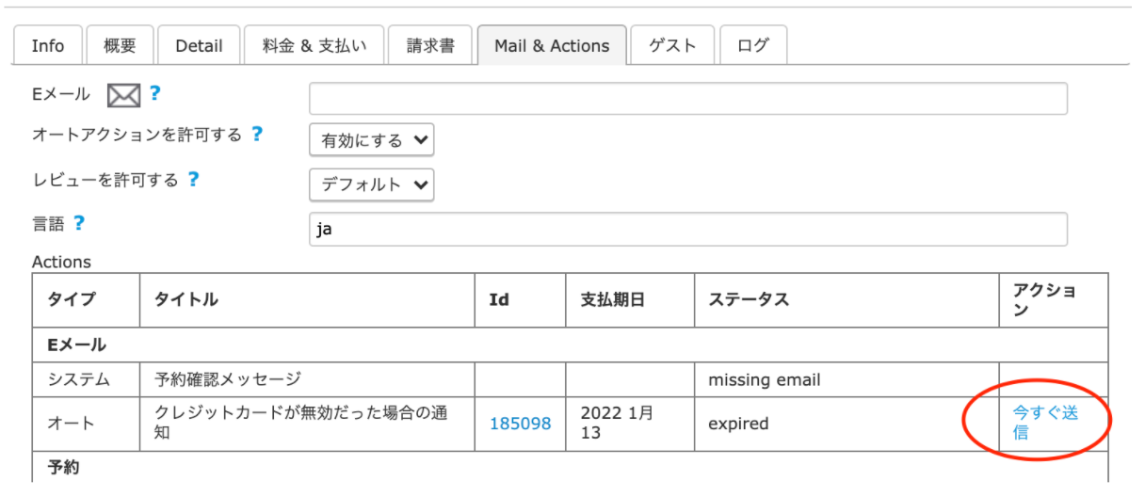Open the 有効にする dropdown
Screen dimensions: 1145x497
point(371,140)
